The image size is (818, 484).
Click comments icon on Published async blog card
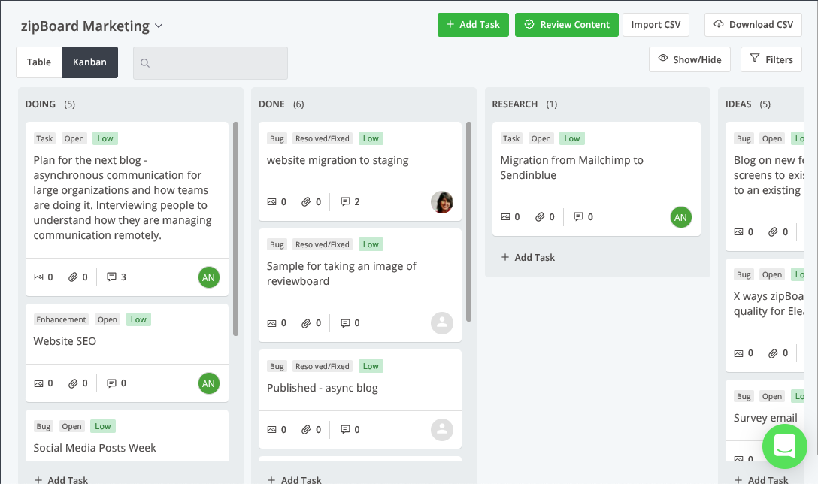345,429
